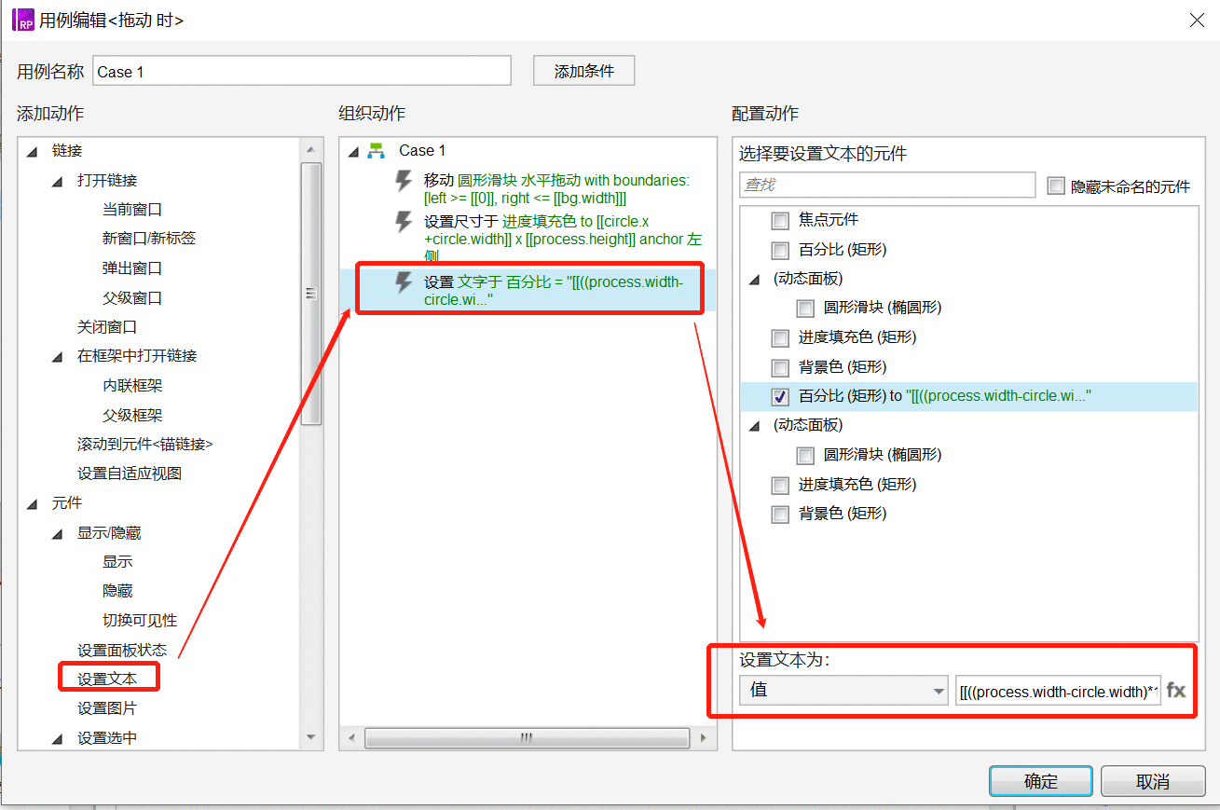The width and height of the screenshot is (1220, 810).
Task: Open the 值 dropdown
Action: pos(843,691)
